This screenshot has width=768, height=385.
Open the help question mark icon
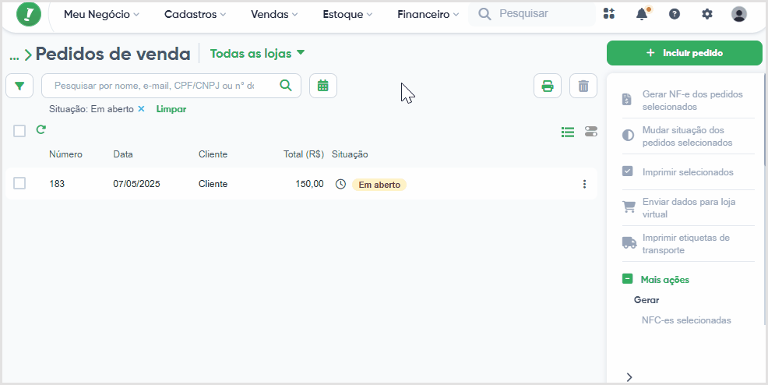click(x=675, y=14)
